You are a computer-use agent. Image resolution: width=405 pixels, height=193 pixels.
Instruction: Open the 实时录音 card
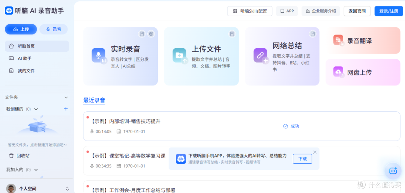(120, 56)
